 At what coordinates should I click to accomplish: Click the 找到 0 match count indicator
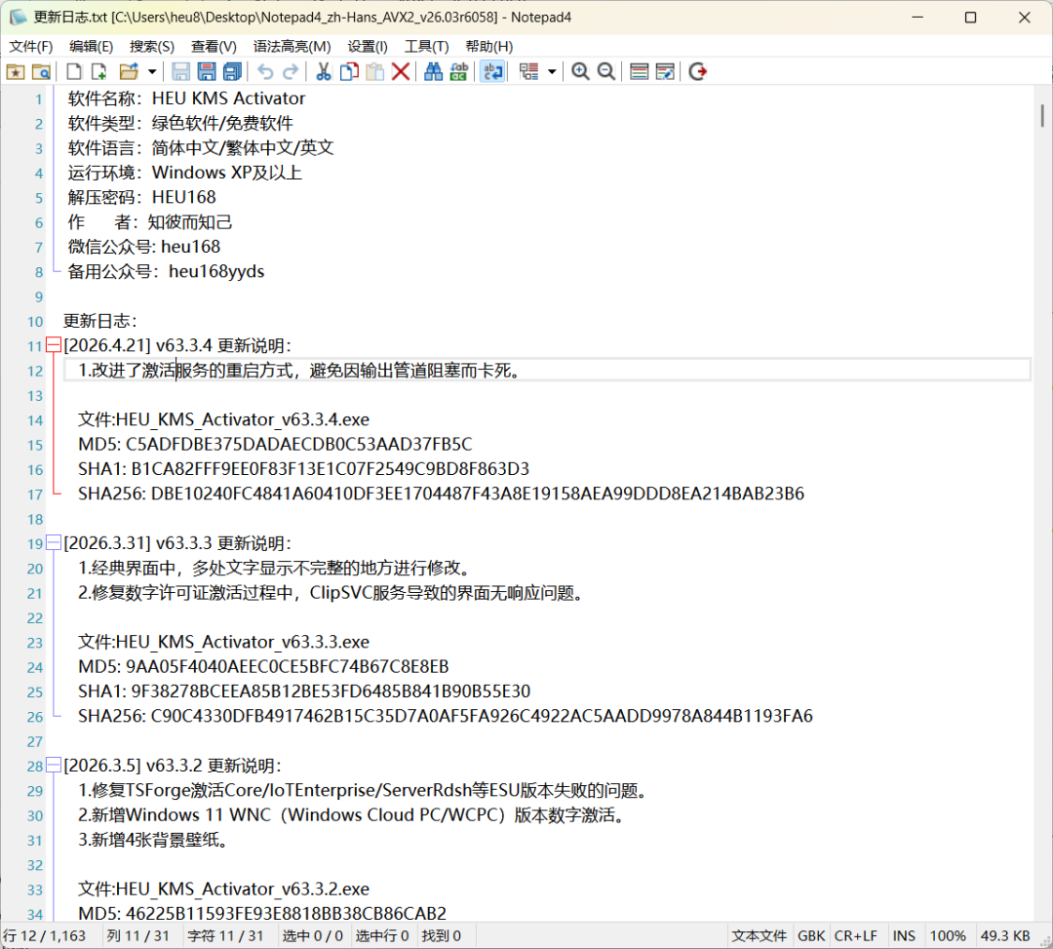[x=442, y=935]
